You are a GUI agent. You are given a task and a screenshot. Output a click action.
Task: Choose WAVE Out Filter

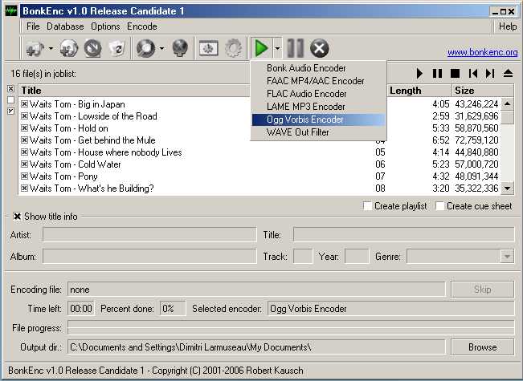[318, 132]
